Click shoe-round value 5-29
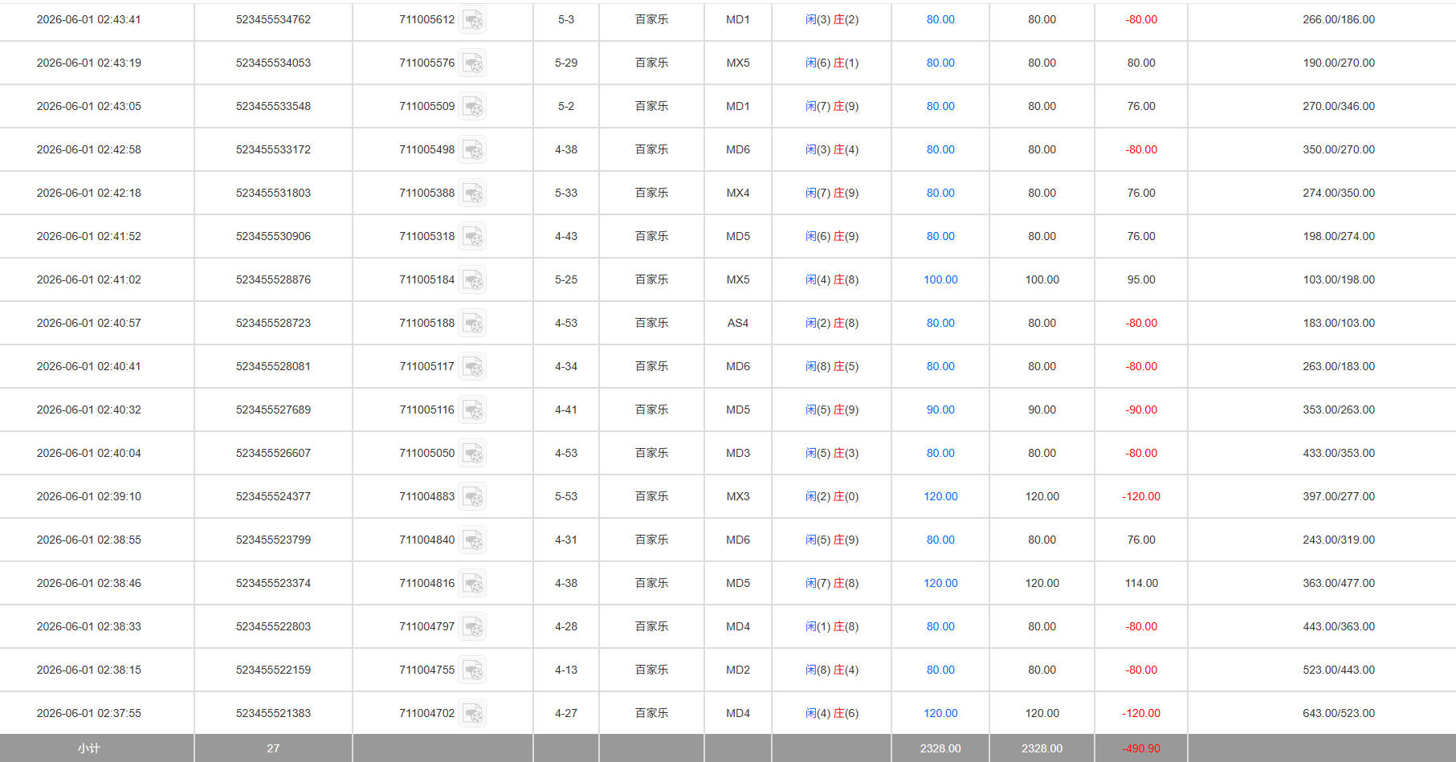This screenshot has height=762, width=1456. [566, 63]
